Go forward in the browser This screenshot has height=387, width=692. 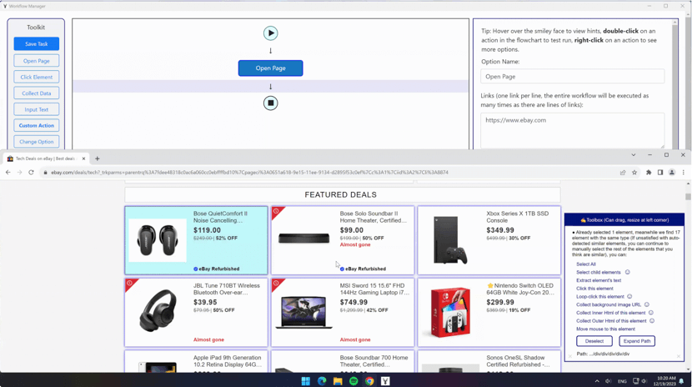(19, 172)
